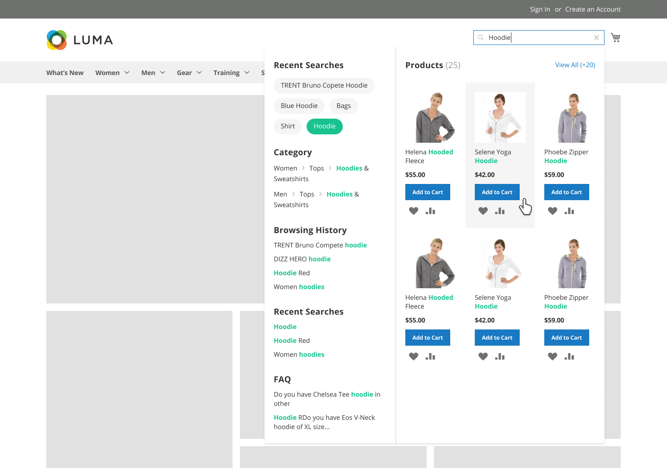The height and width of the screenshot is (468, 667).
Task: Add first-row Helena Hooded Fleece to compare
Action: pyautogui.click(x=430, y=211)
